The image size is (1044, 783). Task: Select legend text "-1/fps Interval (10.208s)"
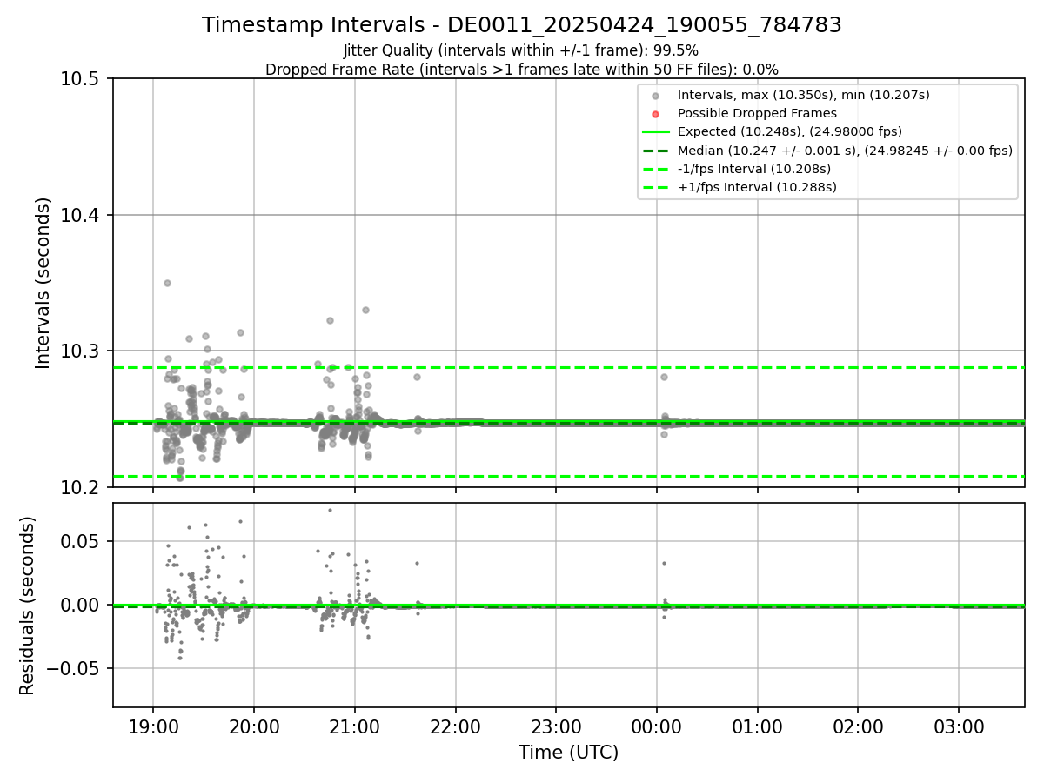point(754,169)
